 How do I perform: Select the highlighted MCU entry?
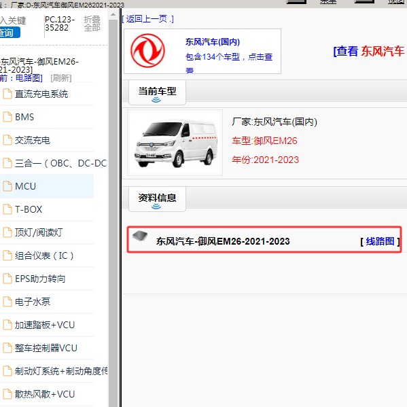(x=47, y=186)
